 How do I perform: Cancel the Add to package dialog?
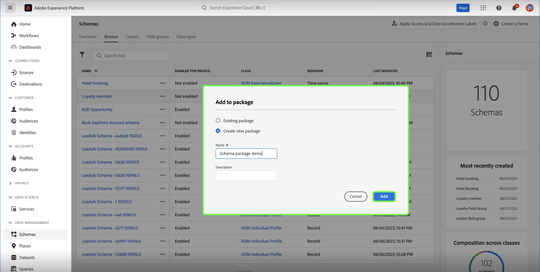(x=356, y=196)
